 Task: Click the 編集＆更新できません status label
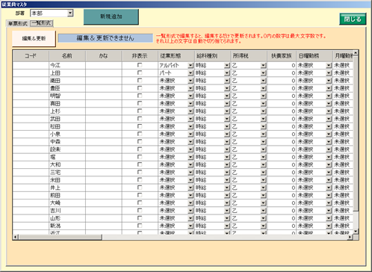(x=105, y=38)
